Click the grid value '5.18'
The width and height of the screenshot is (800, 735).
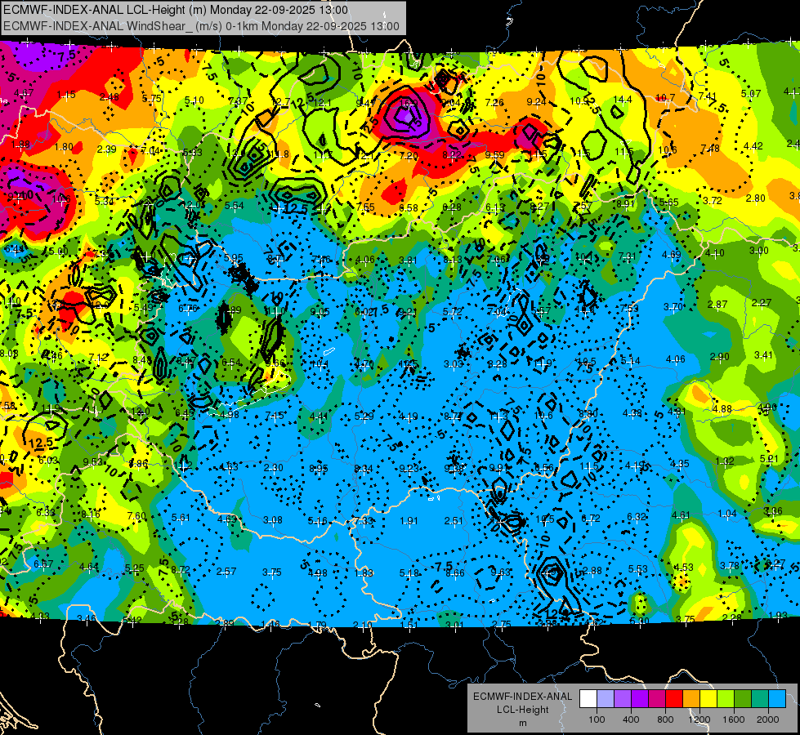tap(409, 573)
